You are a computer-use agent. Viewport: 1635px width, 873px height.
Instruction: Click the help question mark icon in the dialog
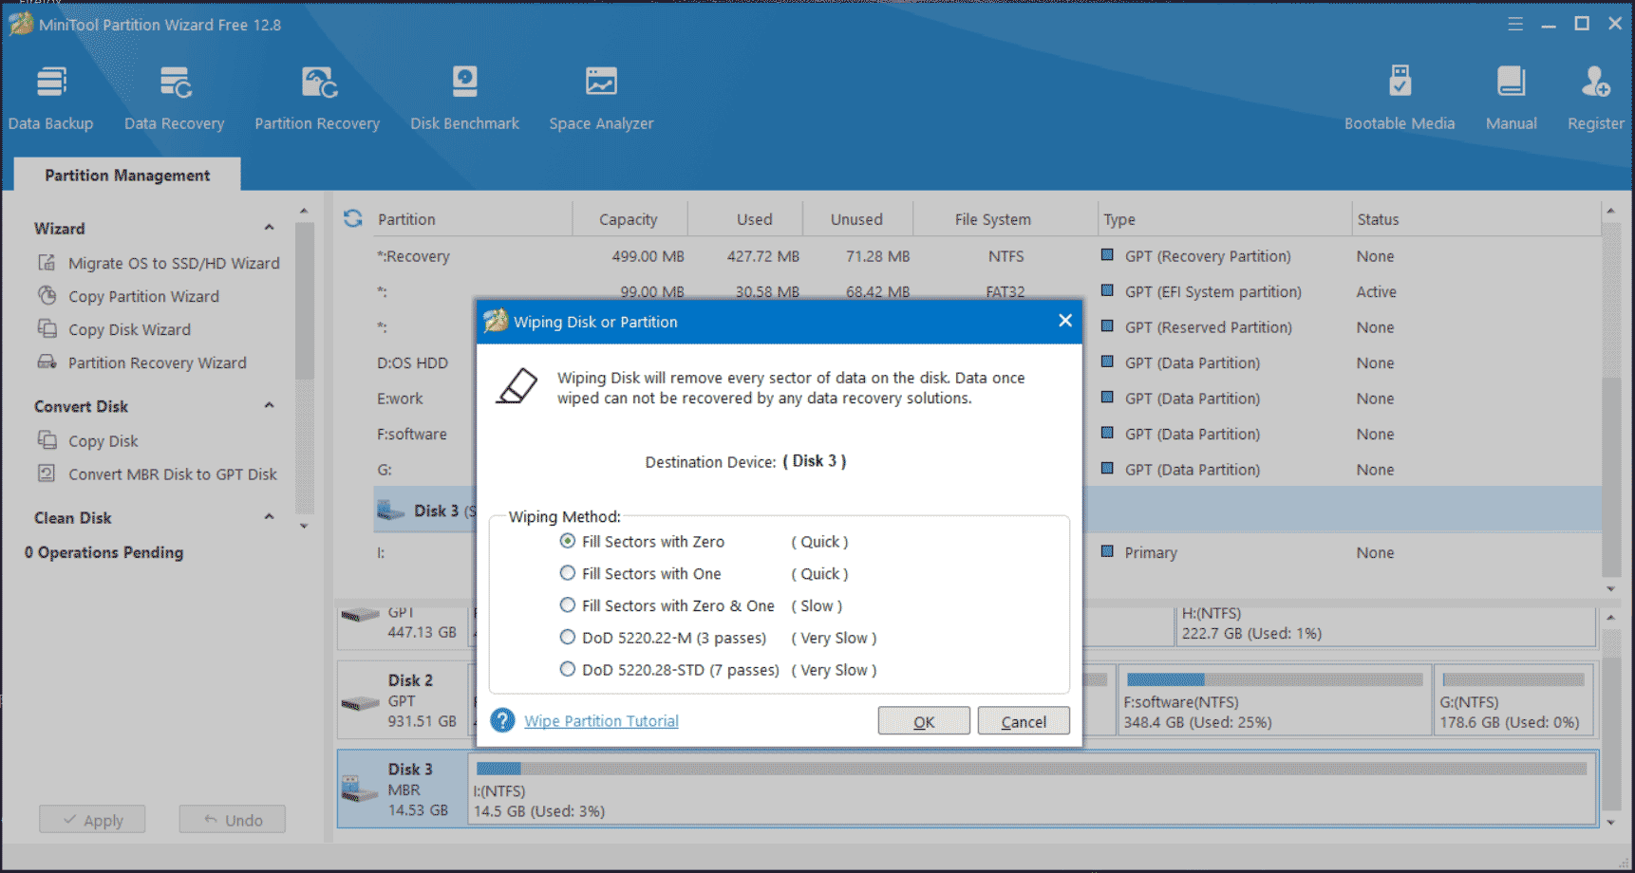(x=502, y=721)
